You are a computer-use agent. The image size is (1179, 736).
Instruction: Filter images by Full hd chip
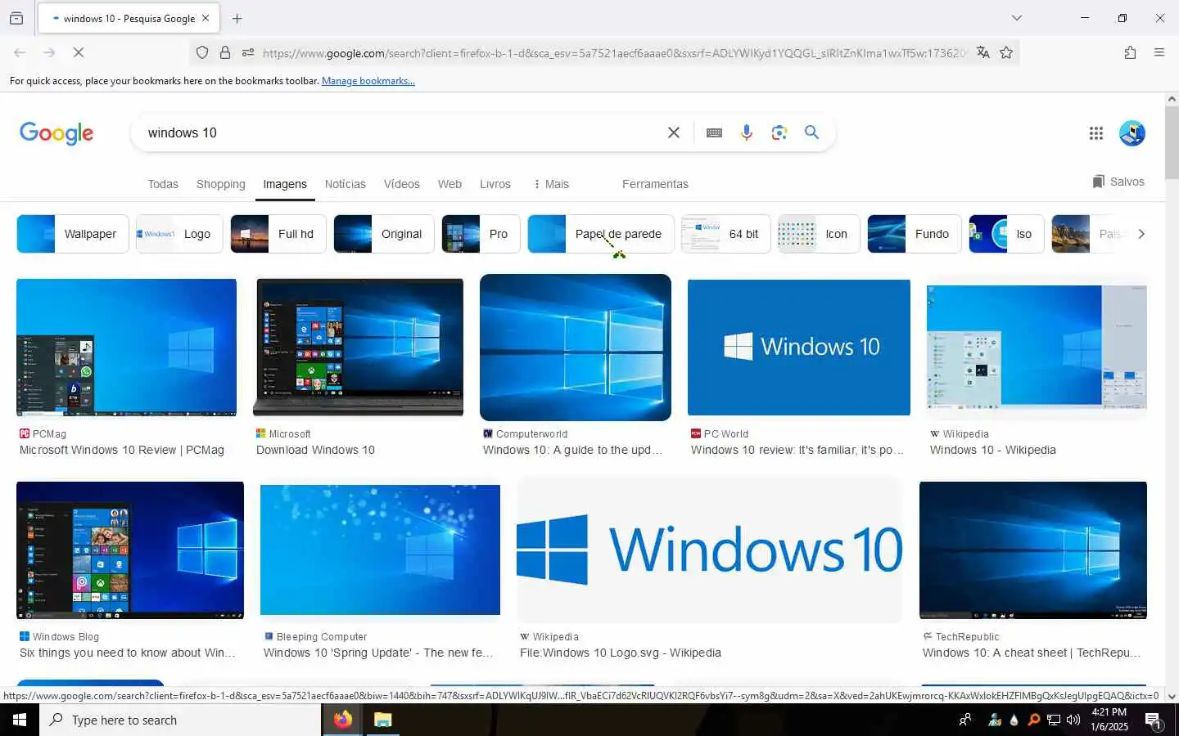(x=278, y=234)
